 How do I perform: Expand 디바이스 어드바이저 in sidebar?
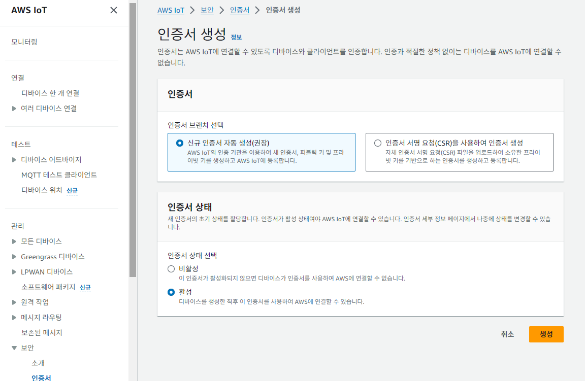[x=14, y=160]
